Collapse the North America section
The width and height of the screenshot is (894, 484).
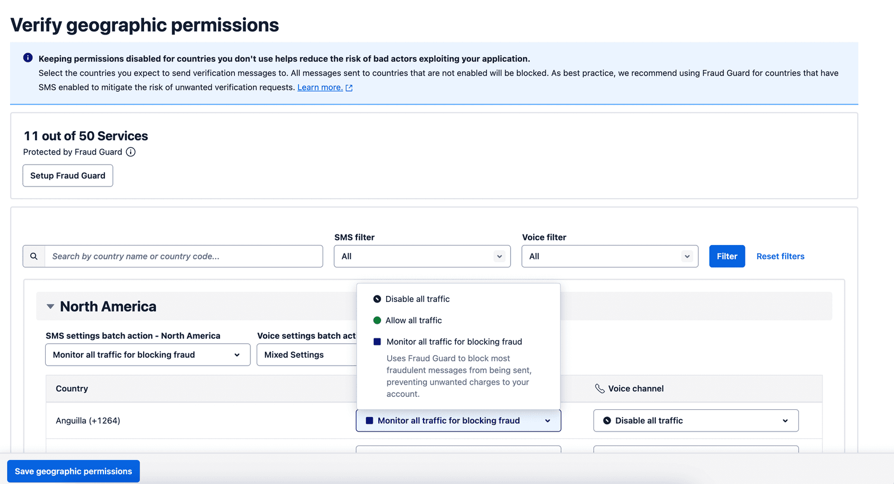click(50, 306)
